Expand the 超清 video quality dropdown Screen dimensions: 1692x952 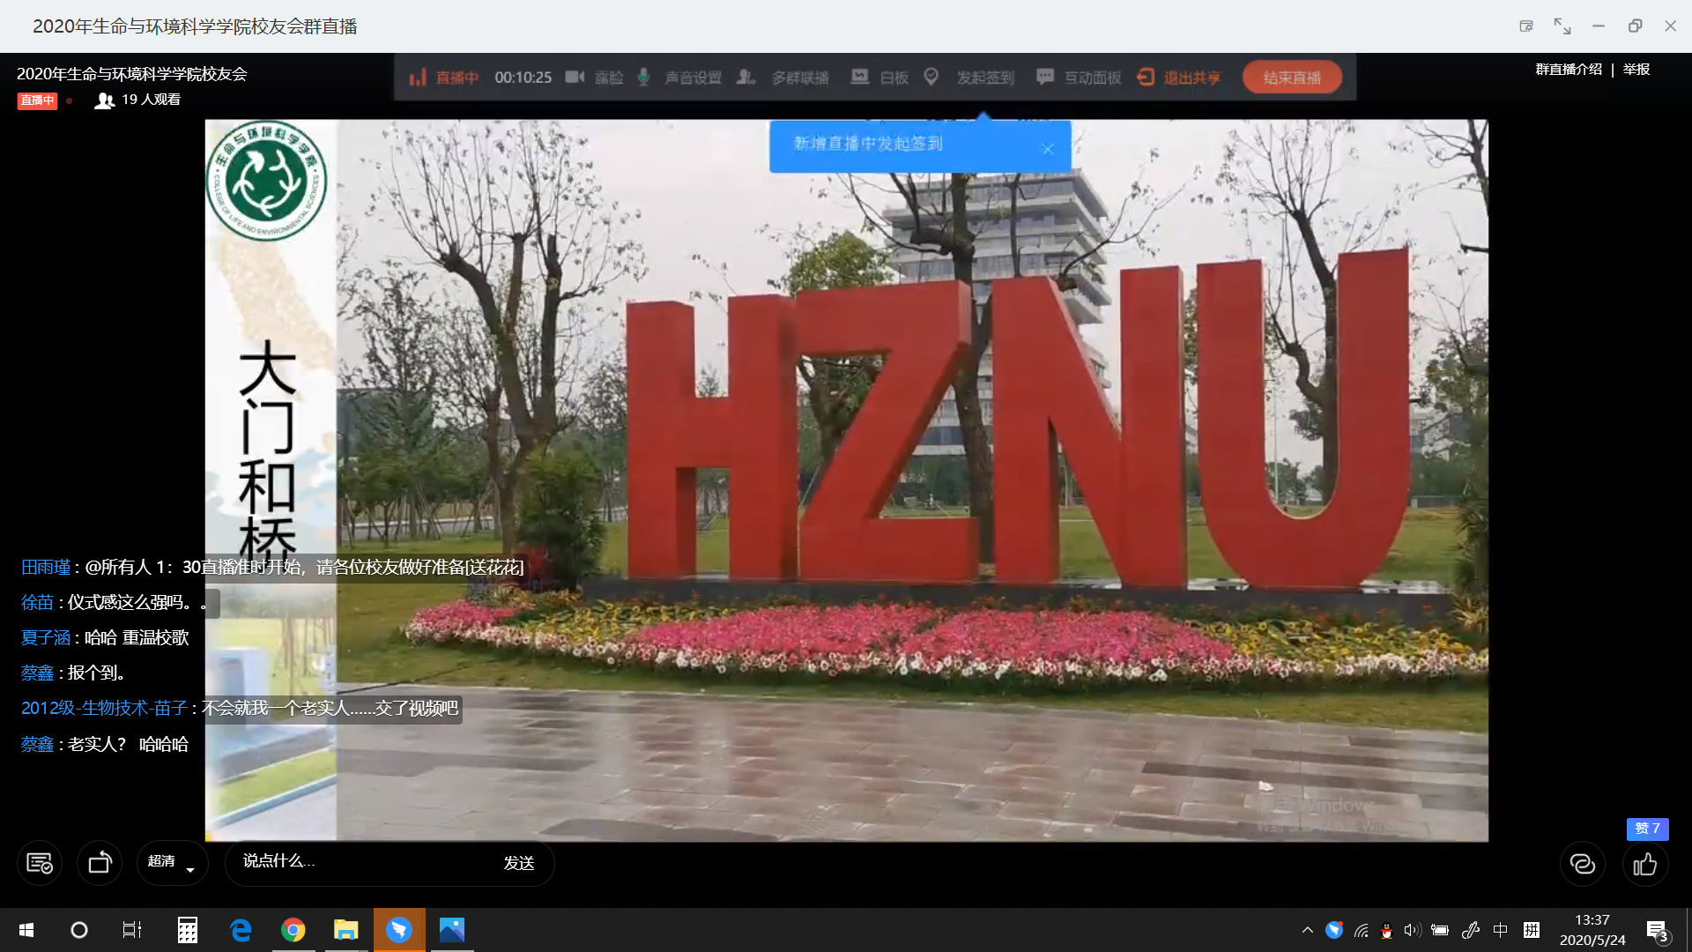click(172, 862)
